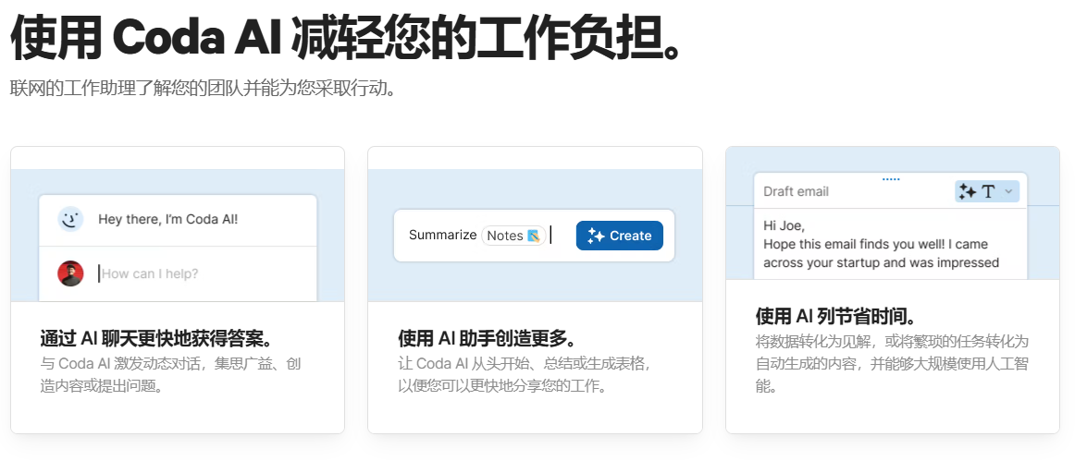The width and height of the screenshot is (1087, 473).
Task: Click the "Hi Joe," email text
Action: coord(784,225)
